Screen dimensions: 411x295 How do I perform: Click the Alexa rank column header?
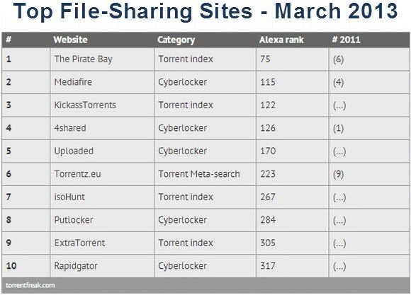(x=281, y=40)
